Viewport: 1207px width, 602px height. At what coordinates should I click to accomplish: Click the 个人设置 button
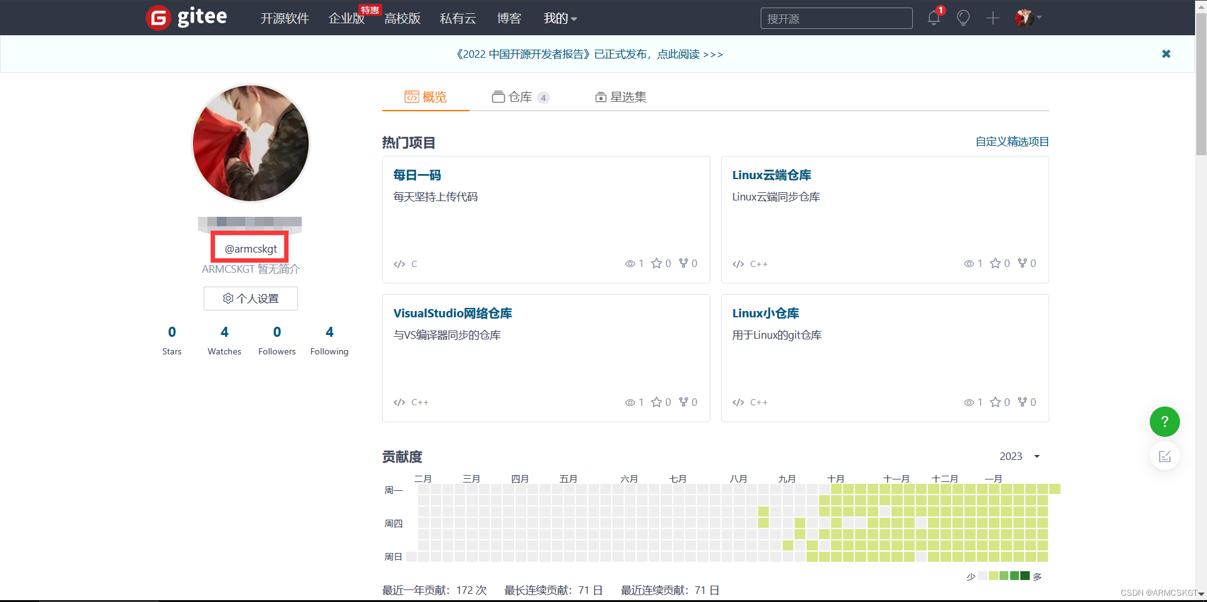[250, 298]
